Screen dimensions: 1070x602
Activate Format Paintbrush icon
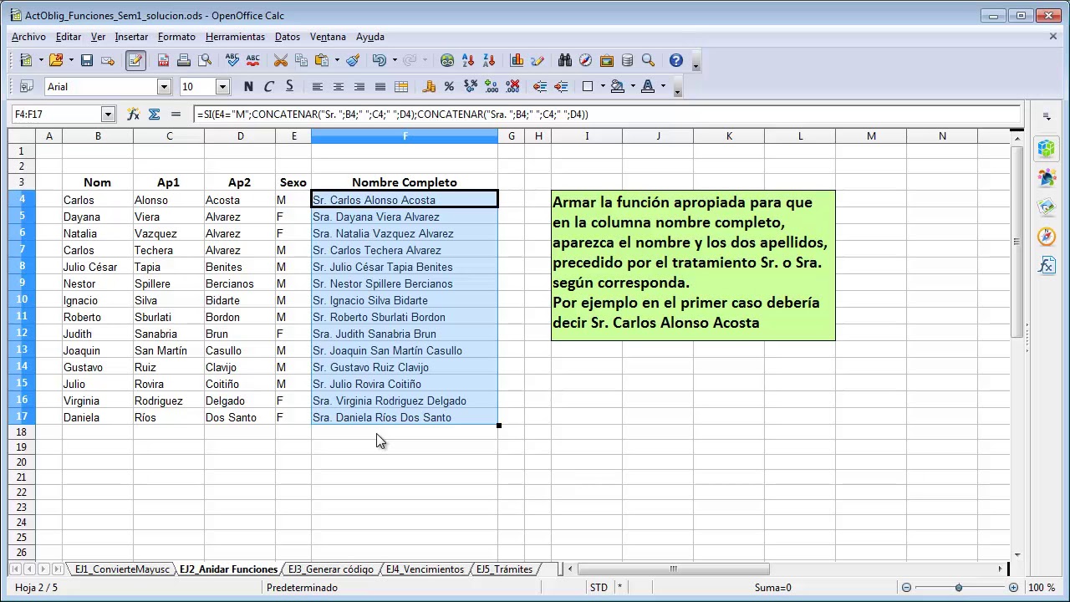(353, 60)
